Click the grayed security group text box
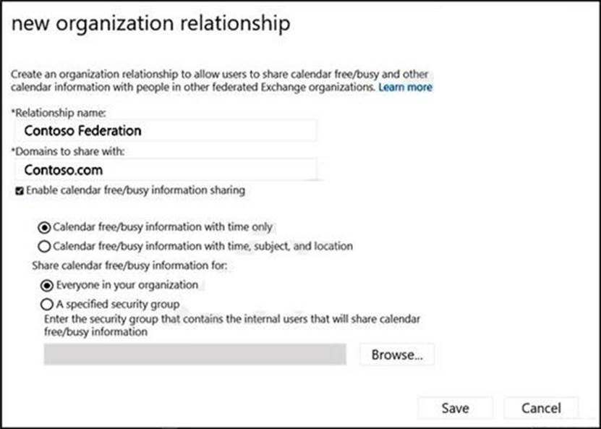601x429 pixels. pyautogui.click(x=195, y=354)
